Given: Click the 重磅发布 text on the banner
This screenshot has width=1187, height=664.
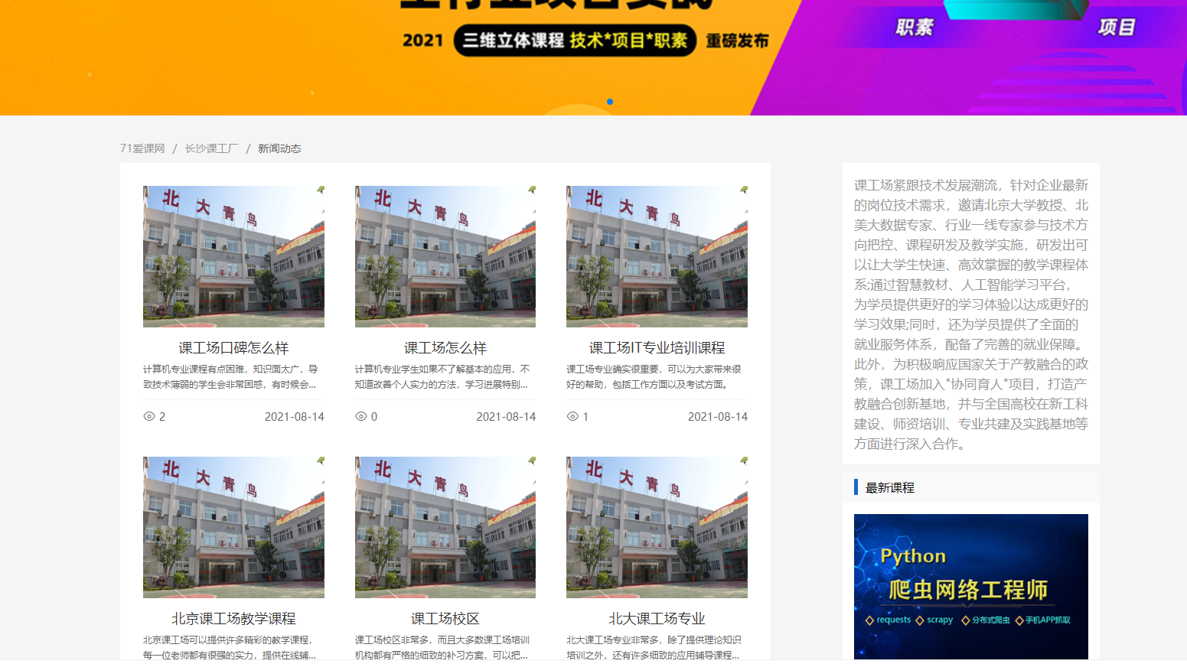Looking at the screenshot, I should (x=737, y=41).
